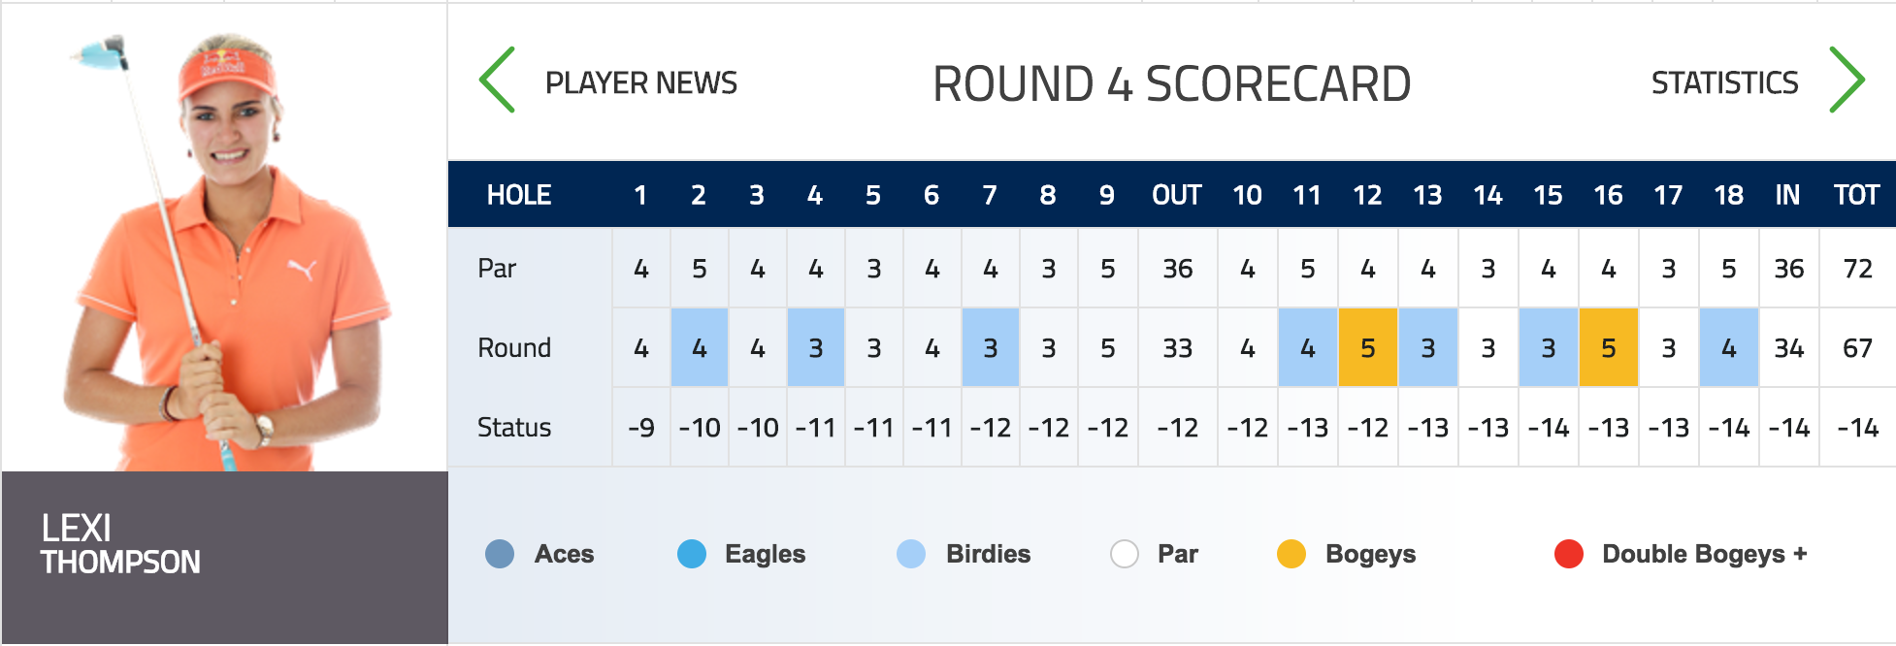This screenshot has height=646, width=1896.
Task: Select the hole 16 bogey score cell
Action: 1609,347
